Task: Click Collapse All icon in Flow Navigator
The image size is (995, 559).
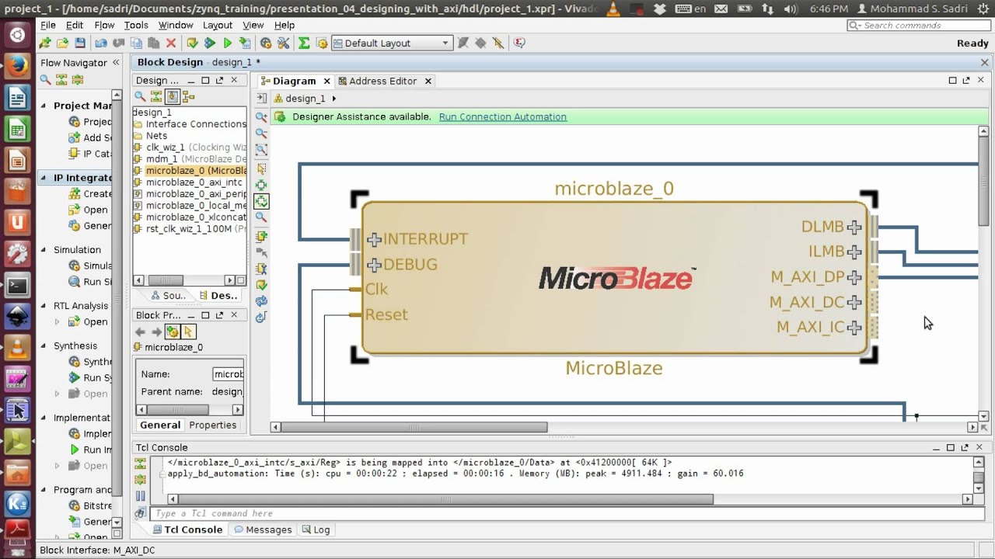Action: click(x=61, y=79)
